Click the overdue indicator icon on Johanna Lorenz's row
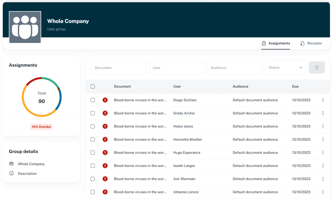The image size is (332, 199). point(105,192)
